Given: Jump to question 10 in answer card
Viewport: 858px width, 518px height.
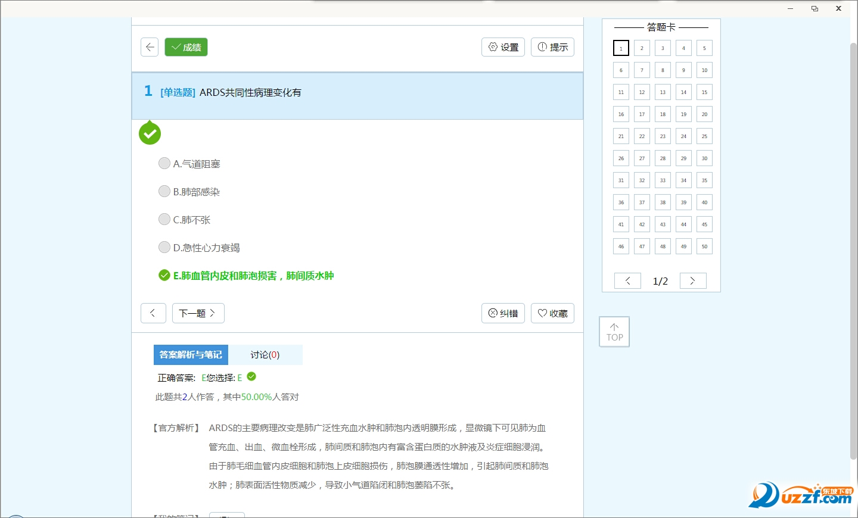Looking at the screenshot, I should coord(704,70).
